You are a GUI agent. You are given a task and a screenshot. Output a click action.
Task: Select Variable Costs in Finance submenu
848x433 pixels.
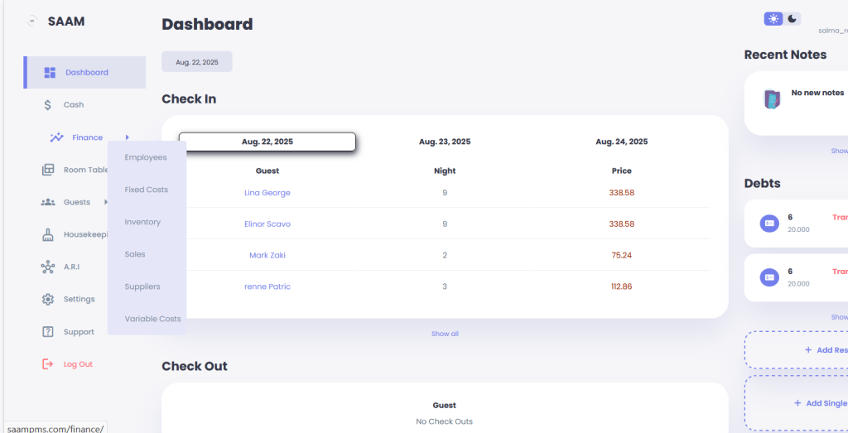[152, 319]
